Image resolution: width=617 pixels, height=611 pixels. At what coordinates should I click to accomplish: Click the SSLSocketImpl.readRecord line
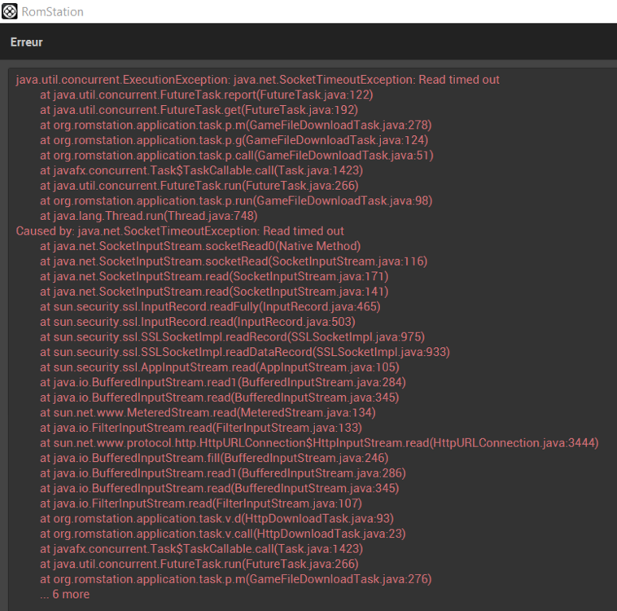(232, 336)
